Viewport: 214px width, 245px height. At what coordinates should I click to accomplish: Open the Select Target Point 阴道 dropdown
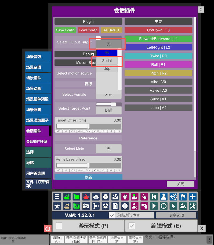[109, 110]
